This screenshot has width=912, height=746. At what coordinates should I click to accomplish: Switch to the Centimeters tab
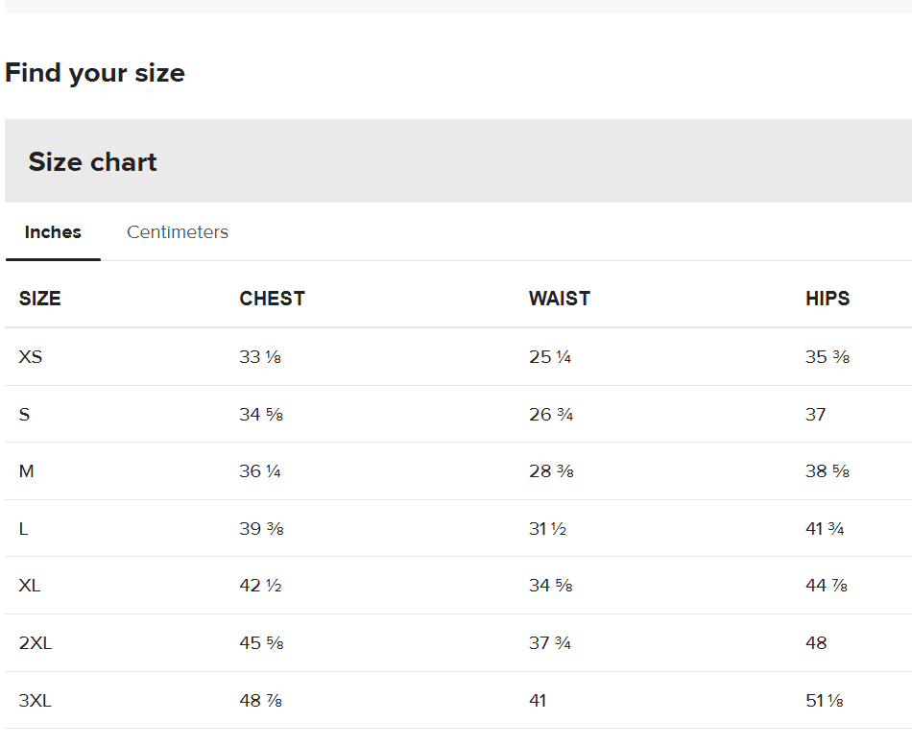(178, 232)
